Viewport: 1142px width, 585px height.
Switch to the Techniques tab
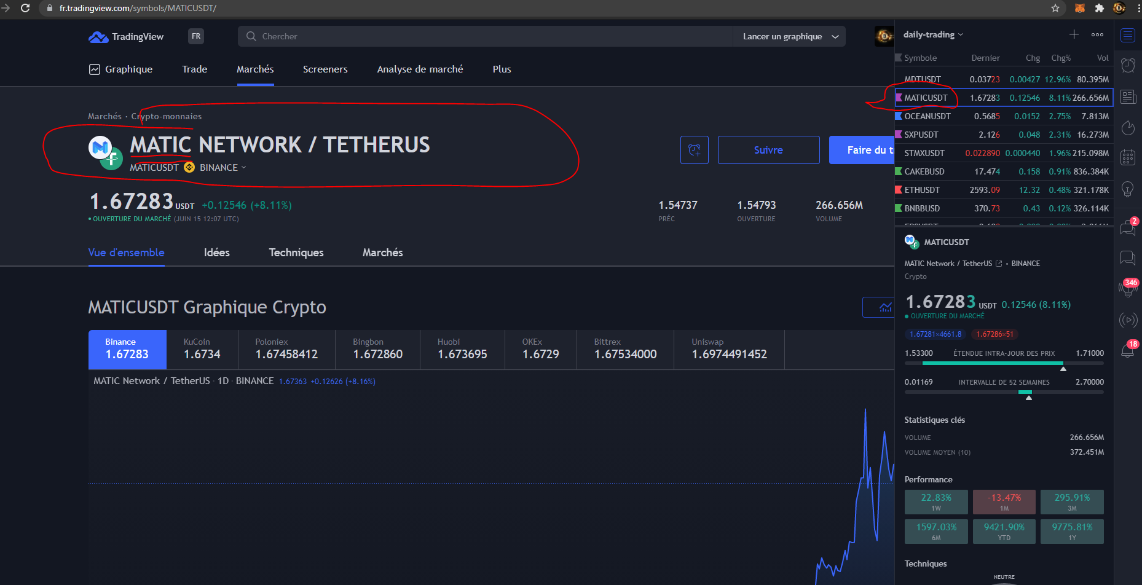(296, 253)
